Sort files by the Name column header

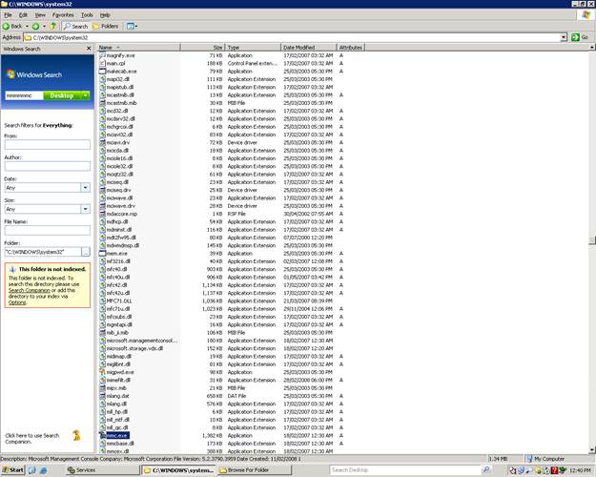click(138, 47)
